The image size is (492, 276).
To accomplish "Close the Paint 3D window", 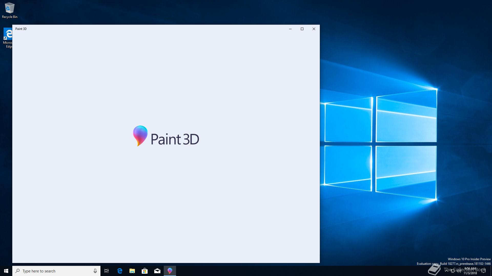I will [x=314, y=29].
